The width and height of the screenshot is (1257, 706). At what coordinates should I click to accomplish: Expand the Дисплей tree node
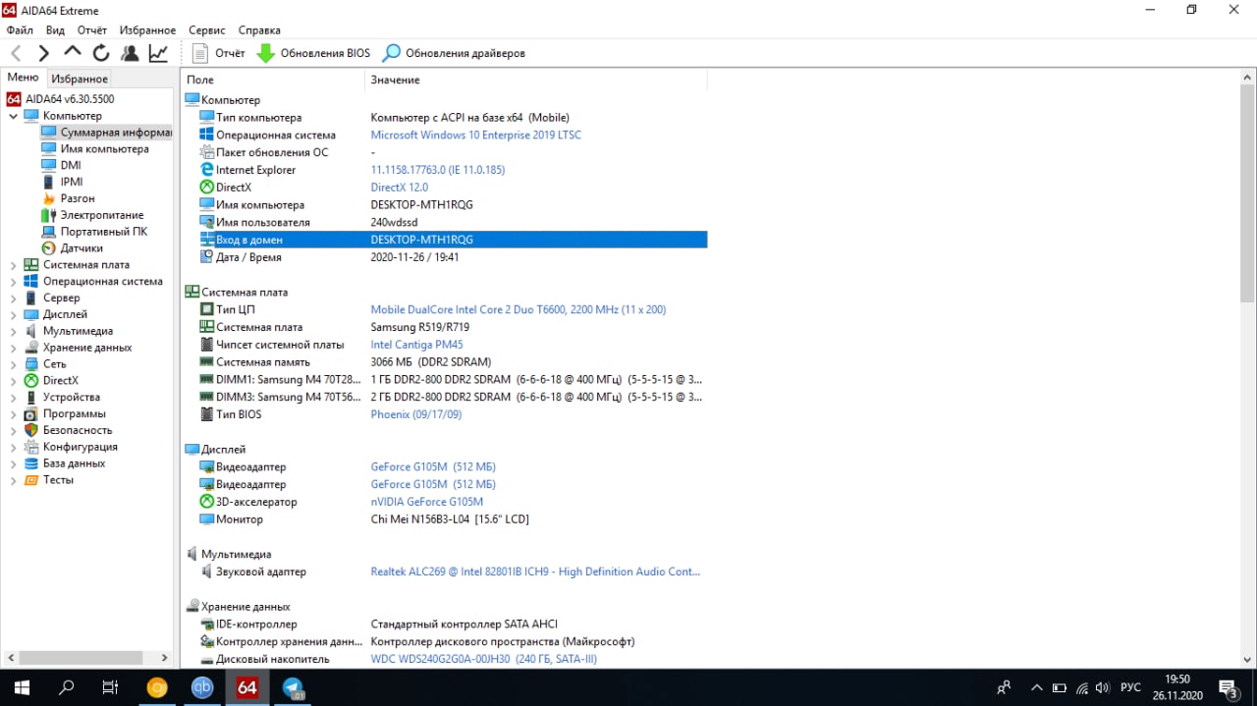(x=14, y=314)
